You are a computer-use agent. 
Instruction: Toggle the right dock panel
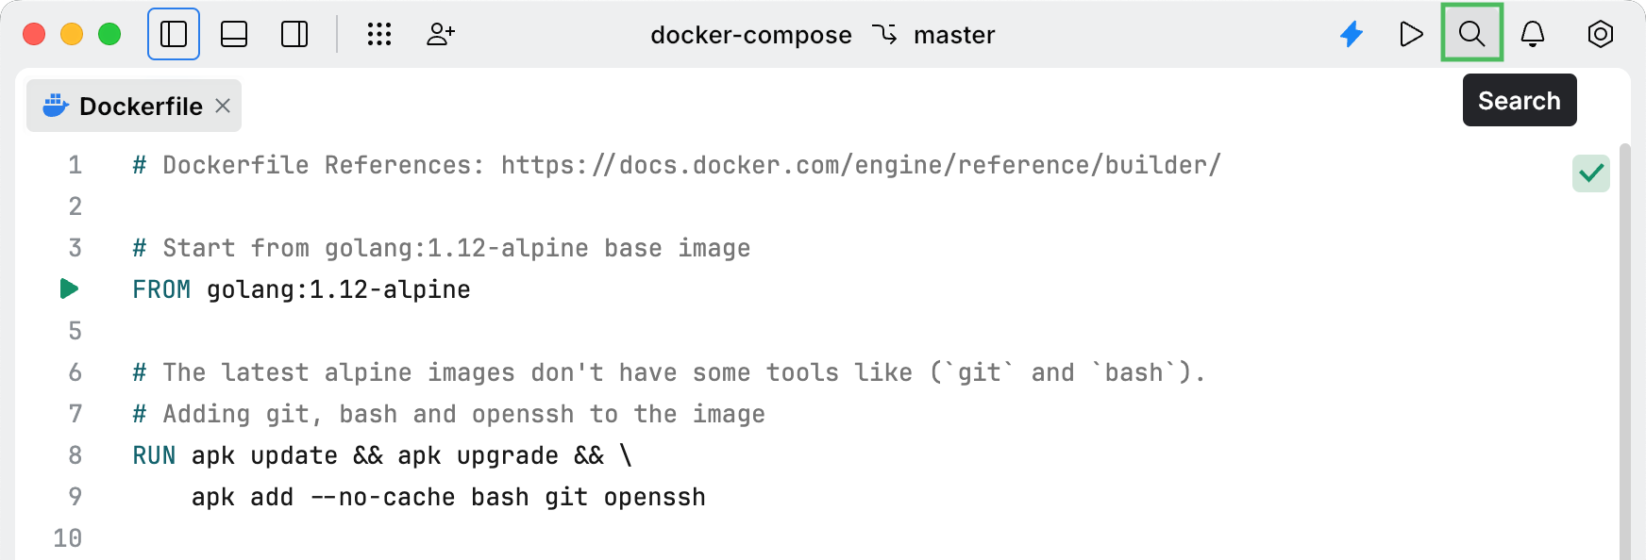pos(294,34)
